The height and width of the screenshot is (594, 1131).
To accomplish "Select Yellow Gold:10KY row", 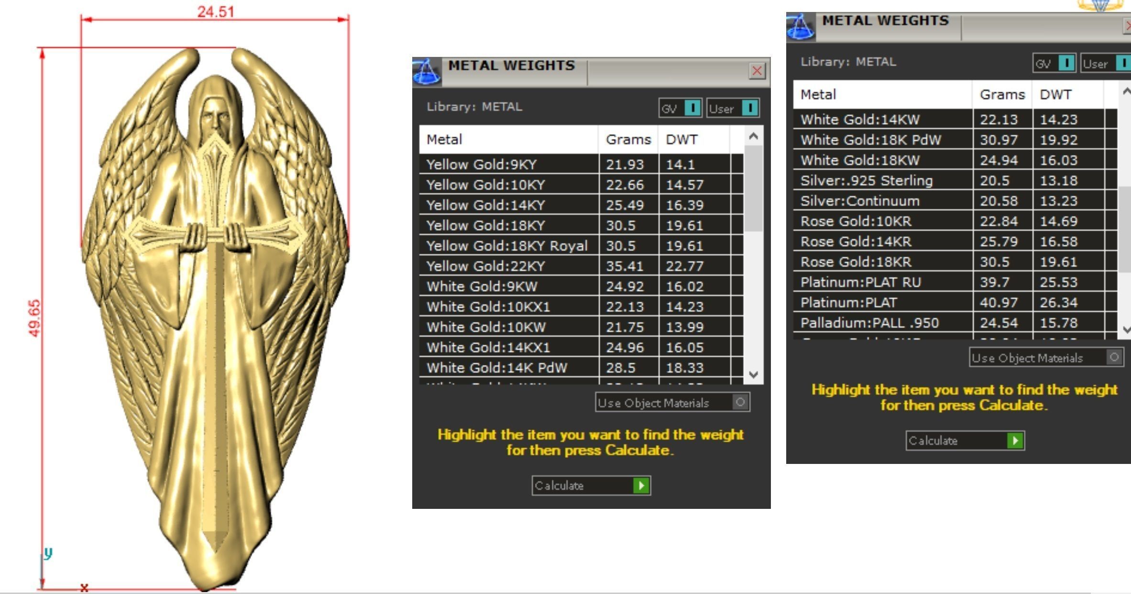I will [x=581, y=185].
